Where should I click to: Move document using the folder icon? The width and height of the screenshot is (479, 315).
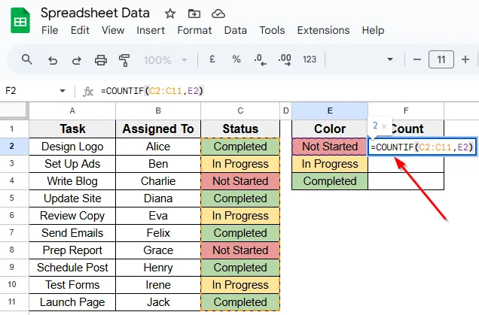194,14
